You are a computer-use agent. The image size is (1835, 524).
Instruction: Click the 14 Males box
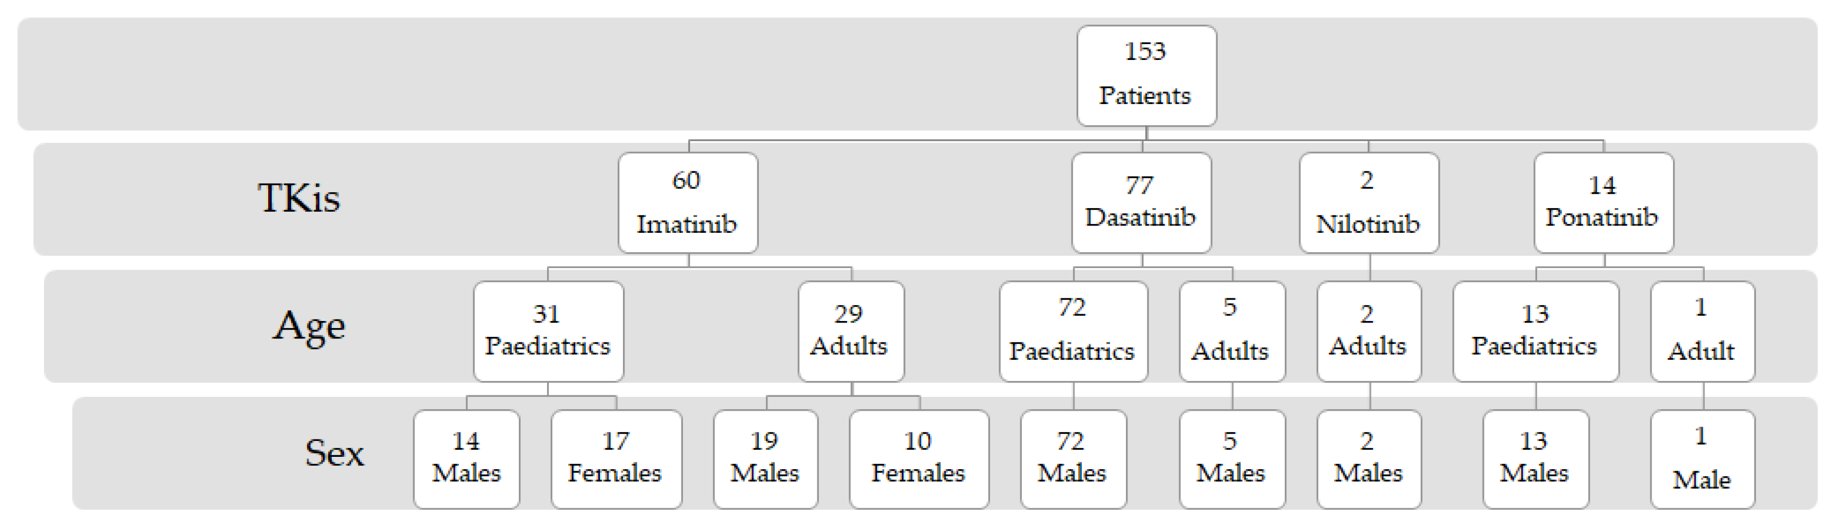click(x=467, y=458)
